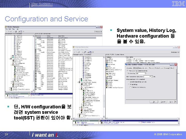Open the View menu in back Navigator window

click(x=13, y=29)
